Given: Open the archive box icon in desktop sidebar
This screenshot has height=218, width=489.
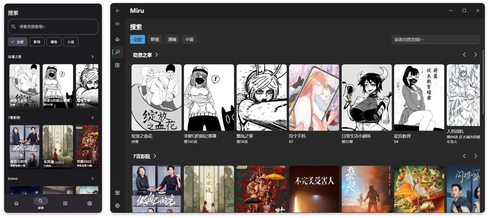Looking at the screenshot, I should pos(117,193).
